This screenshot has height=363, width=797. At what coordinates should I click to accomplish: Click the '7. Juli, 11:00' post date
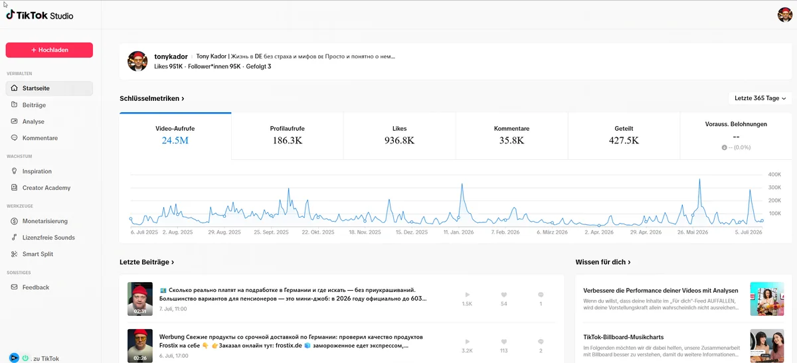tap(173, 309)
